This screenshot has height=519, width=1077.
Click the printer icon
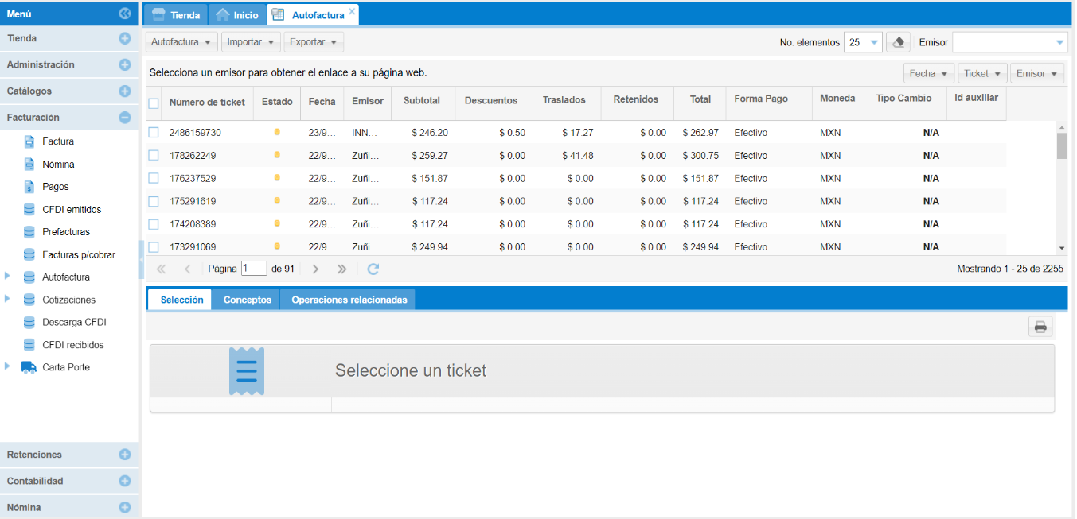pos(1040,326)
